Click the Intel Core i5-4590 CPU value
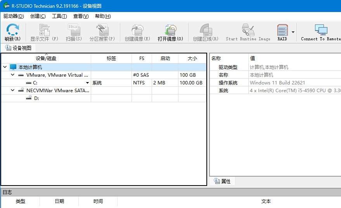 coord(295,91)
